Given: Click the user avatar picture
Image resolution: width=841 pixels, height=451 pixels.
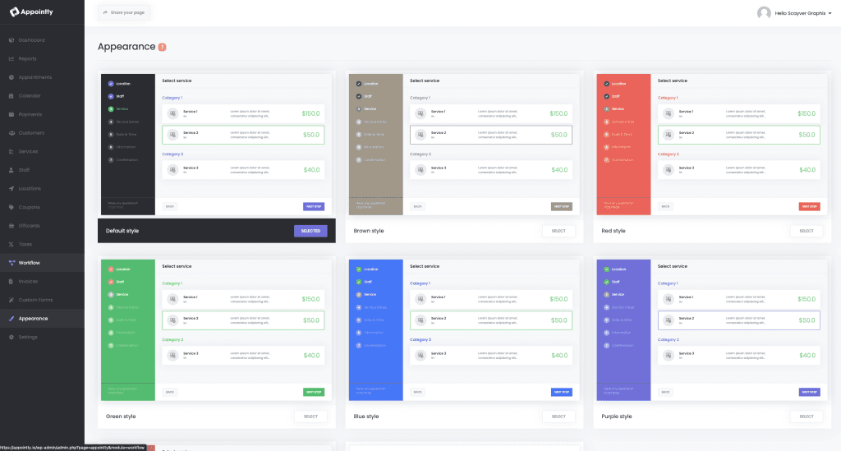Looking at the screenshot, I should point(764,13).
